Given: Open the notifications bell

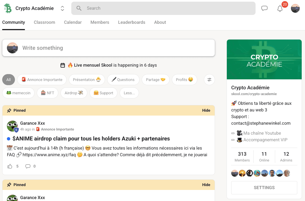Looking at the screenshot, I should (280, 9).
